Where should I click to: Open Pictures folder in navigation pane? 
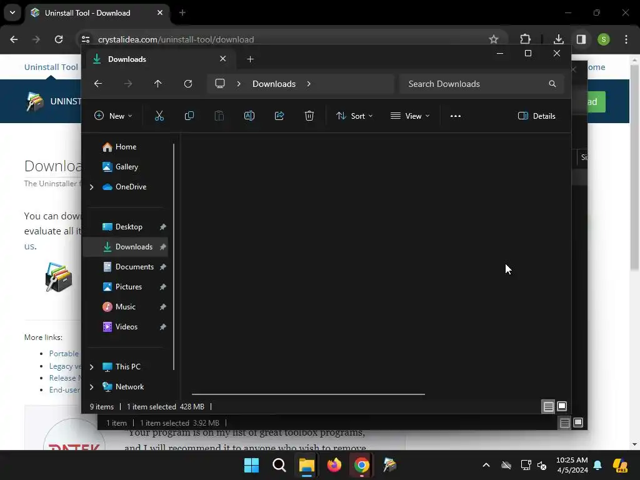coord(126,287)
